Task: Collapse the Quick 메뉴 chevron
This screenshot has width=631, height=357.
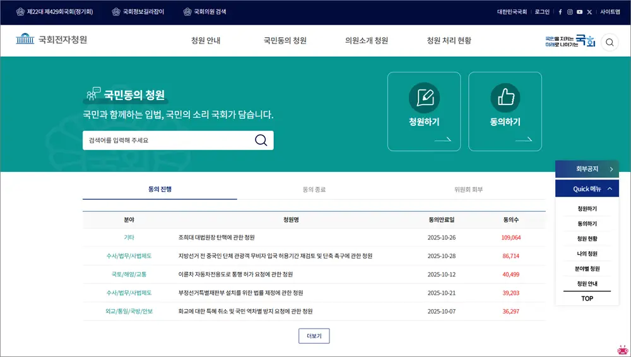Action: point(610,189)
